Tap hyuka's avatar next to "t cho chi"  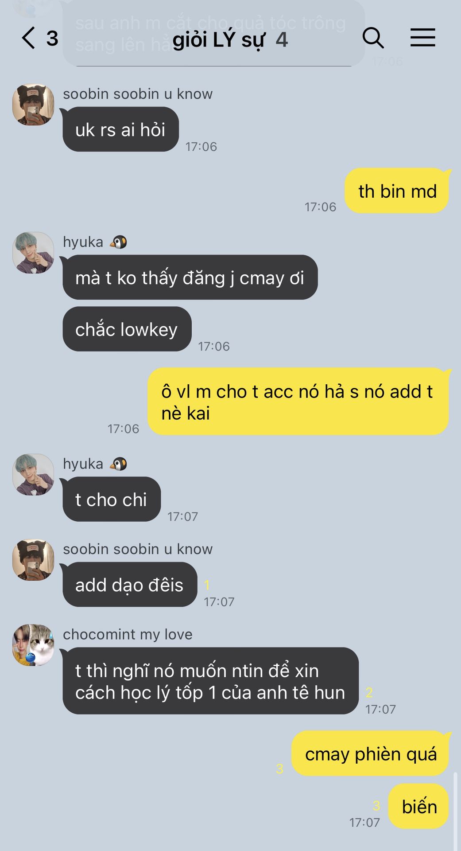[x=33, y=474]
